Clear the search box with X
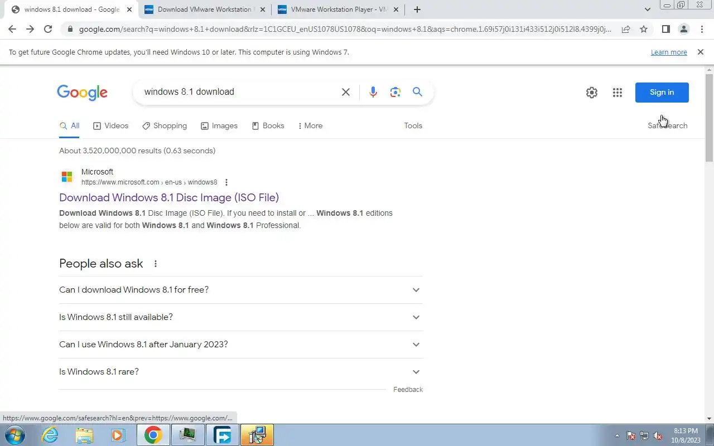This screenshot has width=714, height=446. [346, 92]
